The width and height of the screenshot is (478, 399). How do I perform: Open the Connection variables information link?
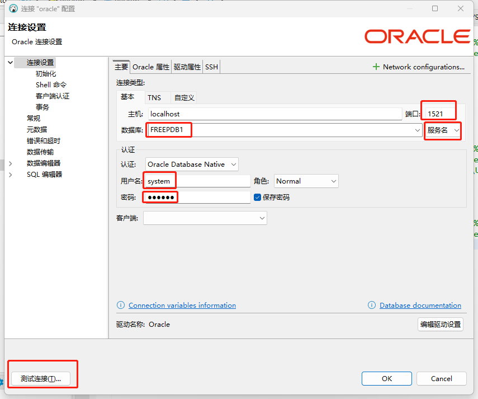pyautogui.click(x=182, y=306)
